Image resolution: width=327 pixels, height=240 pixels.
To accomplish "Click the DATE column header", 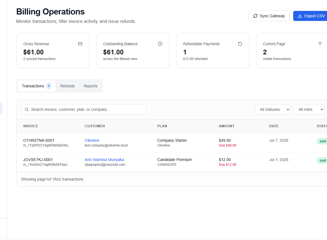I will [274, 126].
